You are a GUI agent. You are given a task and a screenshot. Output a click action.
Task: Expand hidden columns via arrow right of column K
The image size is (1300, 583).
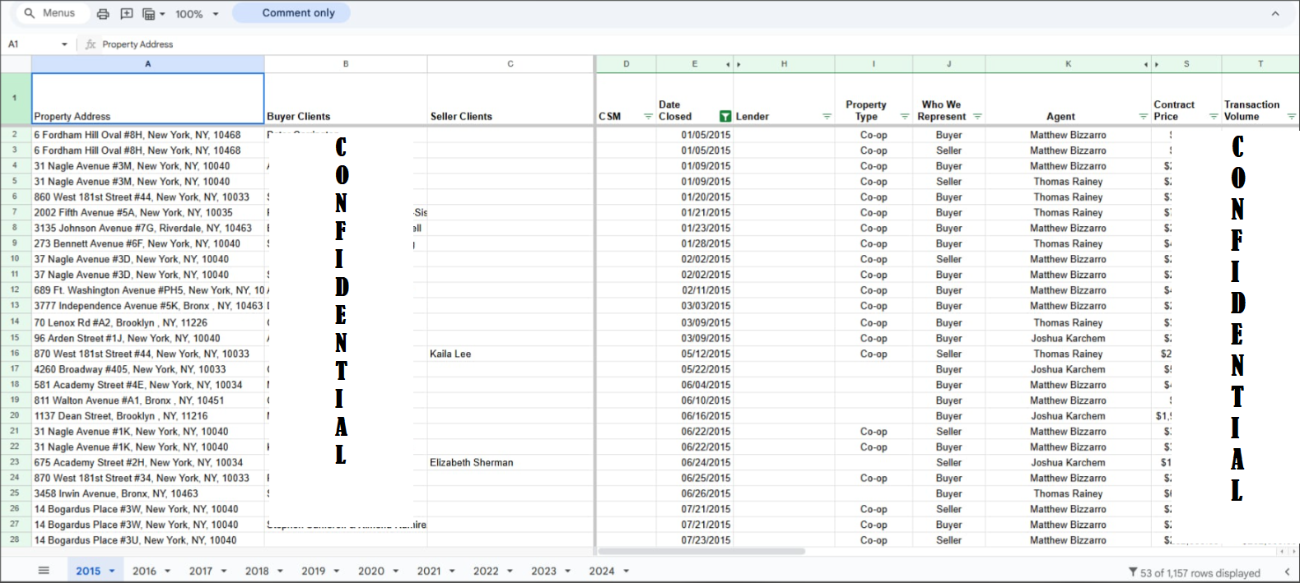click(x=1145, y=64)
